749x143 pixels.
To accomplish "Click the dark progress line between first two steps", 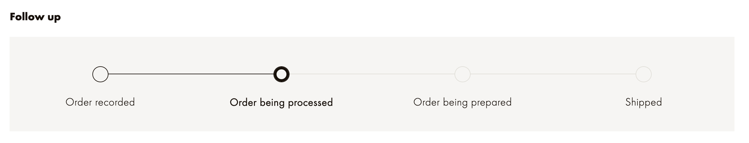I will click(x=191, y=74).
